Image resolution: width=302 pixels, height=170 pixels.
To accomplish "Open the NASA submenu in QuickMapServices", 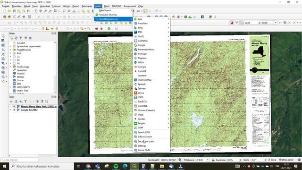I will pos(151,62).
